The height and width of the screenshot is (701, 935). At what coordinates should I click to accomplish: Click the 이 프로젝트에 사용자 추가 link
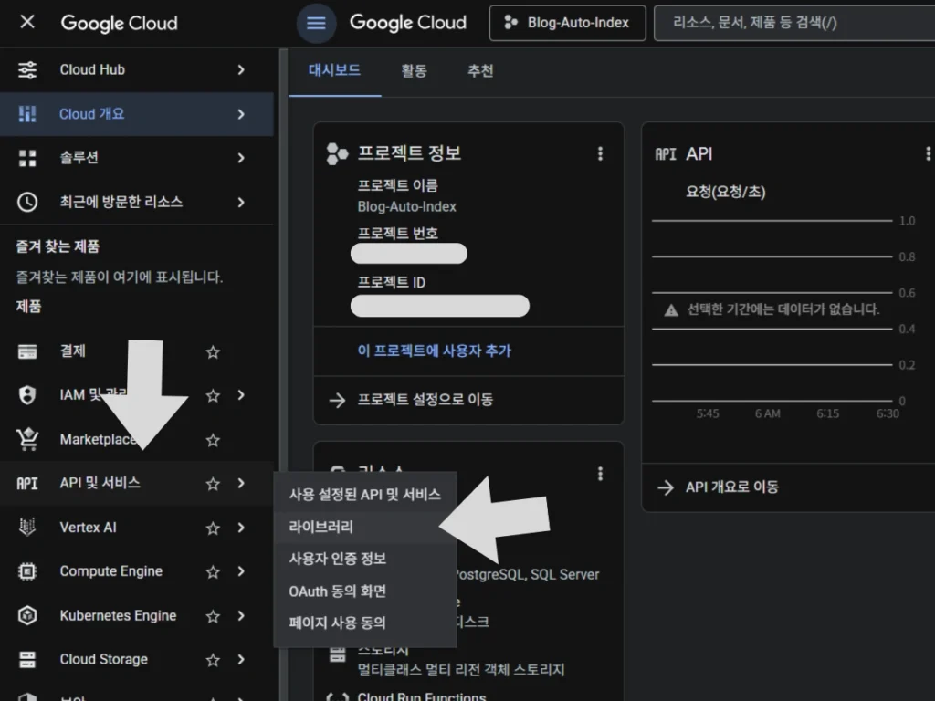[434, 351]
